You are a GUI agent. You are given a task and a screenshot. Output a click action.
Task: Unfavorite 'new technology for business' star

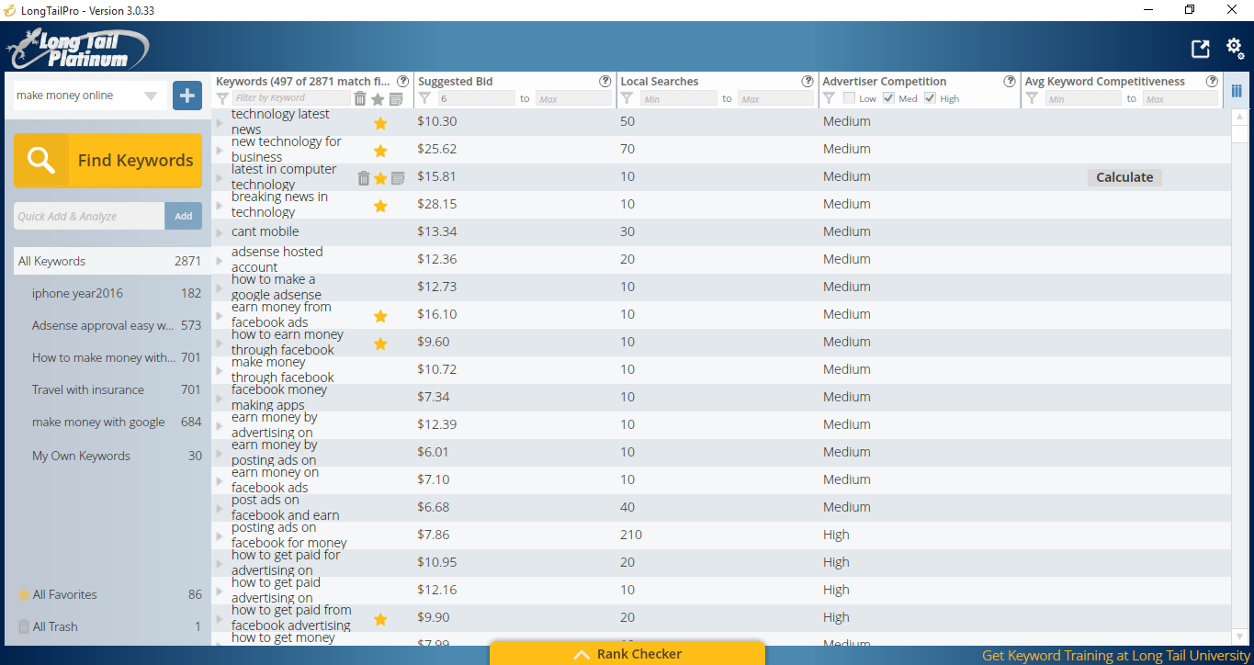tap(380, 151)
